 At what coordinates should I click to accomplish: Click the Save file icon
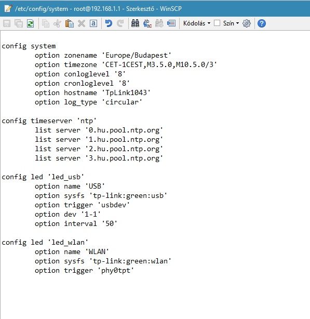(7, 23)
